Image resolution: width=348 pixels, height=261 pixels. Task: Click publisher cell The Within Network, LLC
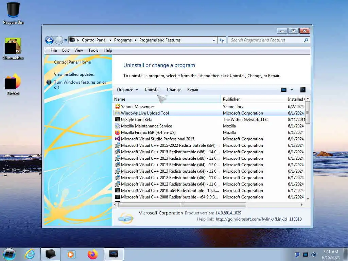pyautogui.click(x=245, y=119)
